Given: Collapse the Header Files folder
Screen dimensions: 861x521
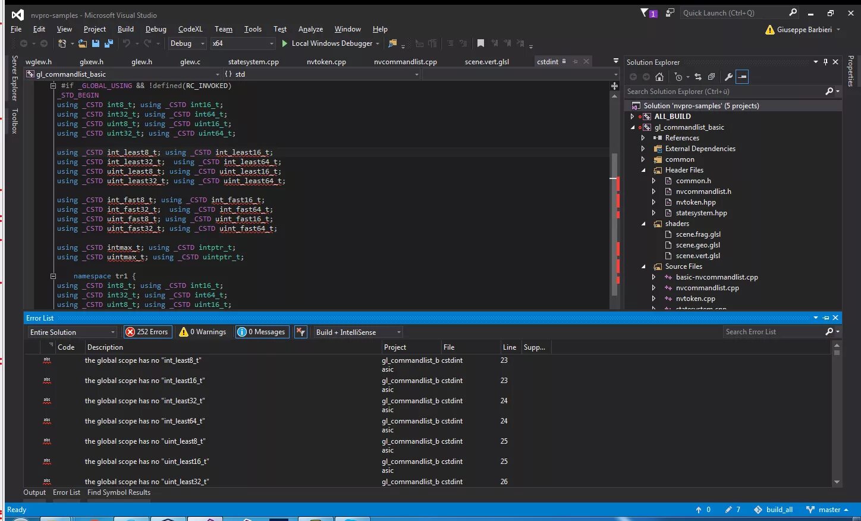Looking at the screenshot, I should coord(643,170).
